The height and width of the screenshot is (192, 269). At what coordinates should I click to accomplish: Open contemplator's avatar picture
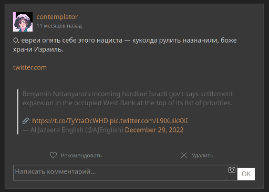coord(23,22)
